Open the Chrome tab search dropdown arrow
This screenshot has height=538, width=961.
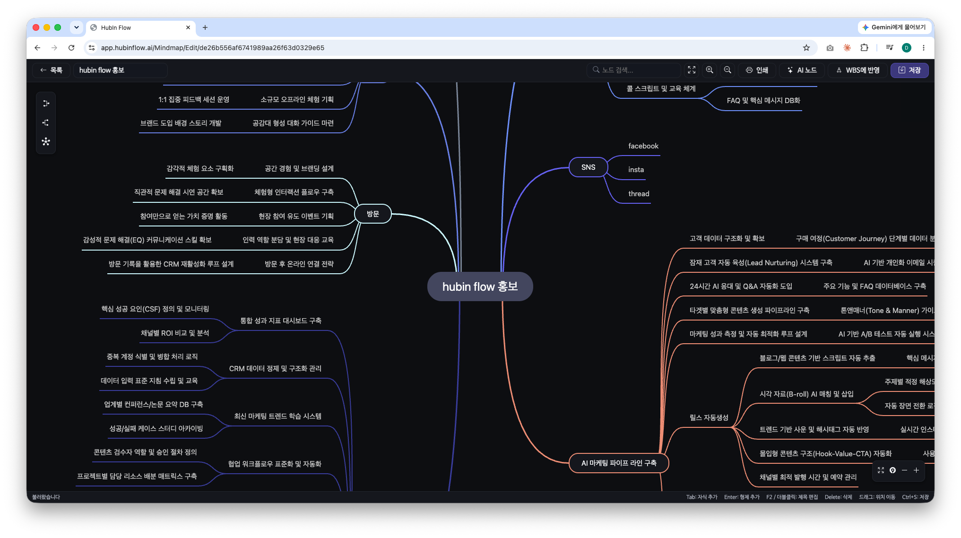(77, 27)
